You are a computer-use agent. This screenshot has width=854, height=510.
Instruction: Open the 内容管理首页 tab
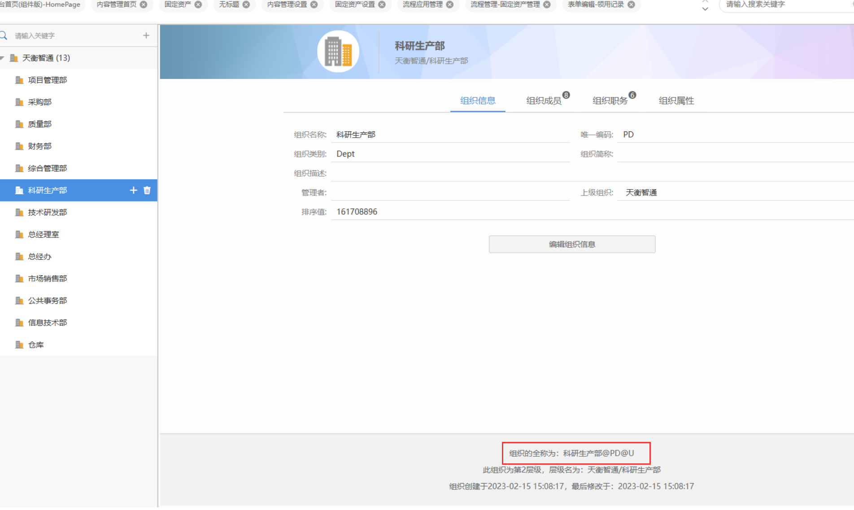pyautogui.click(x=117, y=4)
